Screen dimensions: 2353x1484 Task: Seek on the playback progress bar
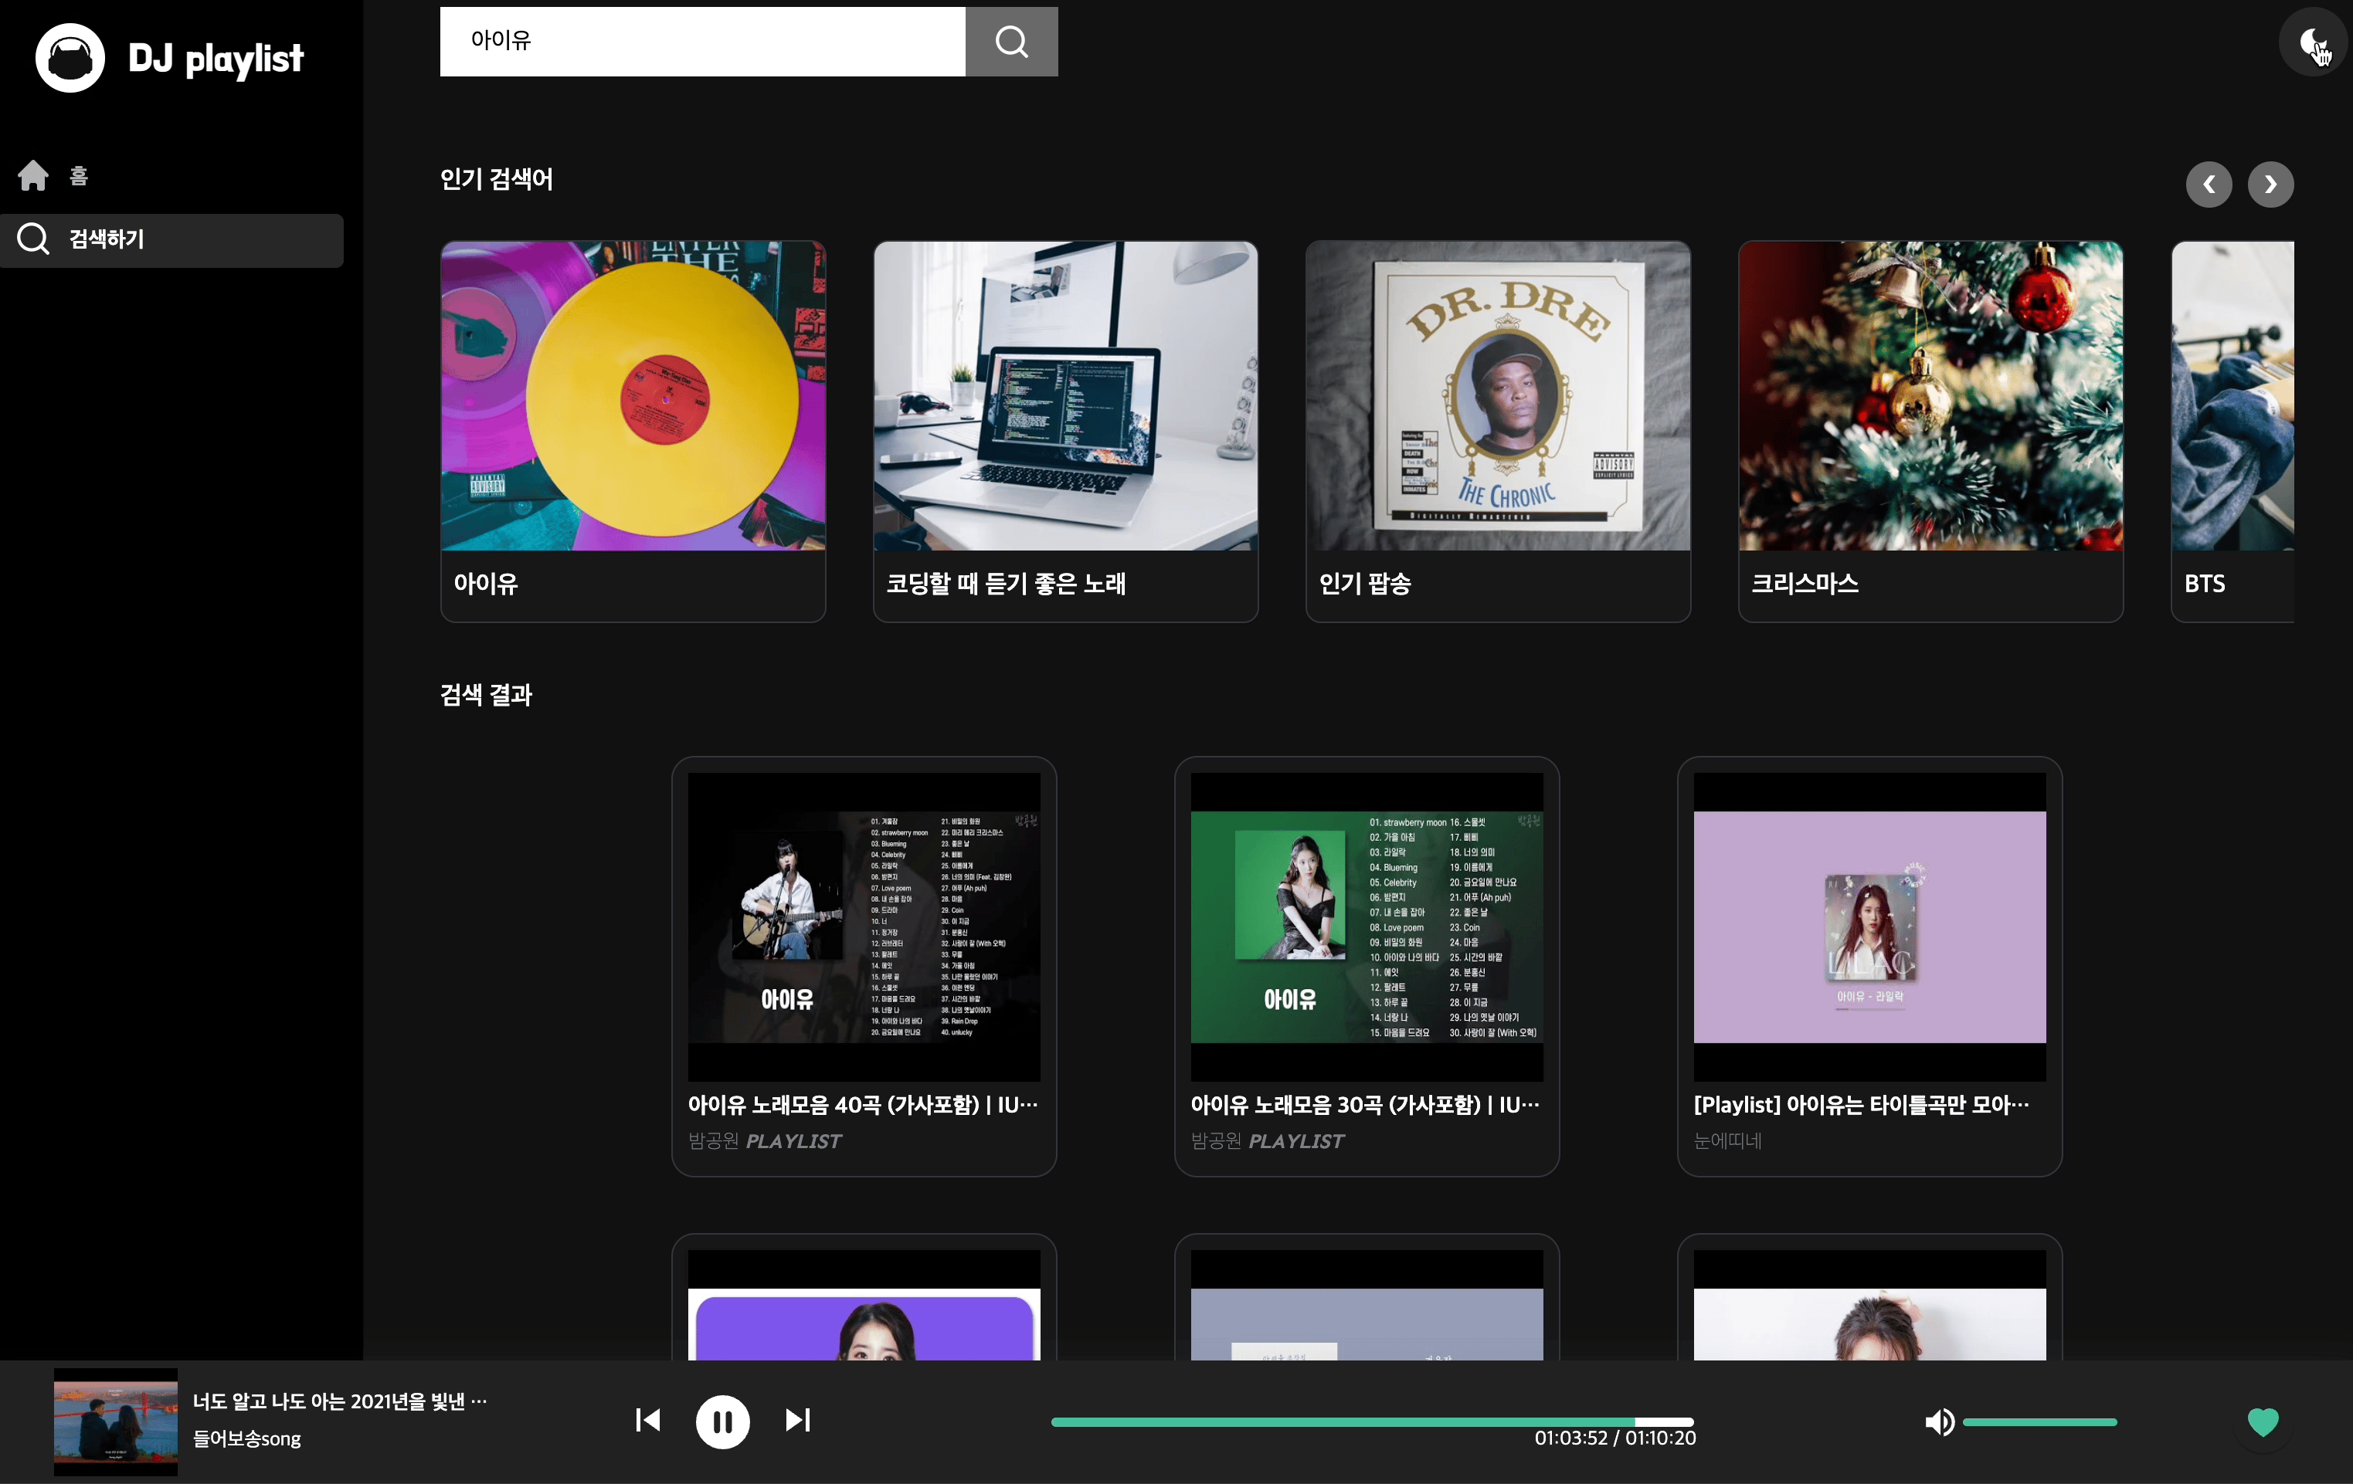point(1371,1422)
